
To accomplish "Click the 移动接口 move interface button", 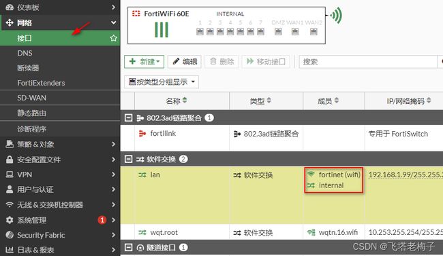I will tap(266, 61).
